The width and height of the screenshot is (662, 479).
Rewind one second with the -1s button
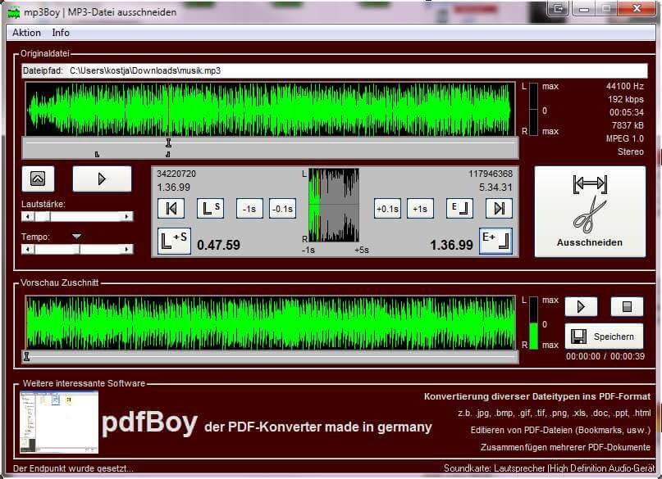[x=249, y=208]
